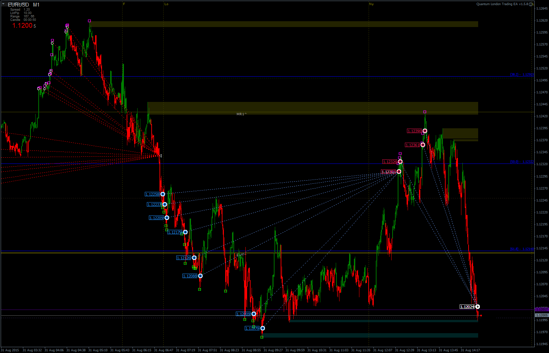This screenshot has height=353, width=549.
Task: Select the Candle 00:00:50 countdown line
Action: tap(23, 20)
